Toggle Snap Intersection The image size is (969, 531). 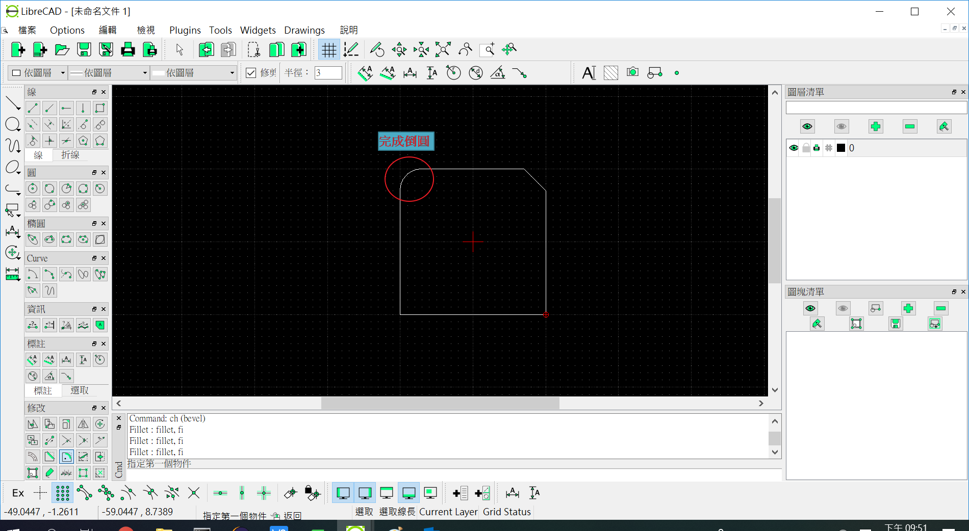tap(194, 493)
